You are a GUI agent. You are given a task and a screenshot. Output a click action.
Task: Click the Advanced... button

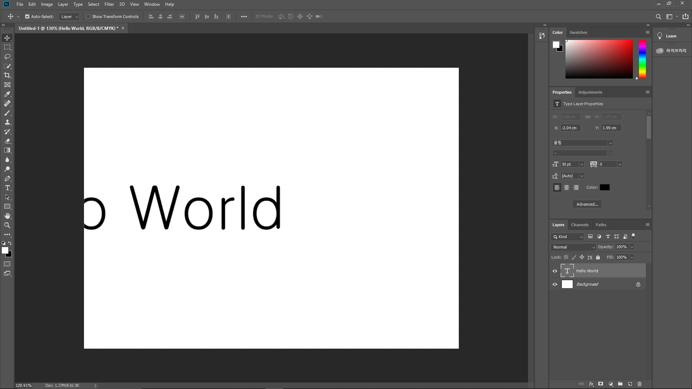[x=587, y=204]
